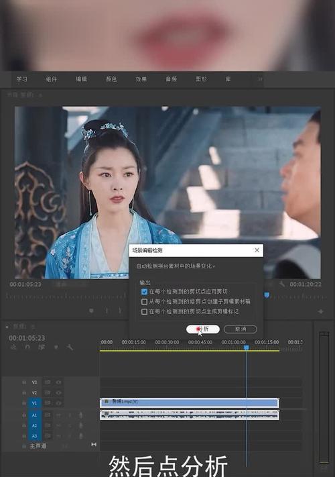The width and height of the screenshot is (335, 477).
Task: Click the Program monitor duration 00:01:20:22
Action: tap(306, 284)
